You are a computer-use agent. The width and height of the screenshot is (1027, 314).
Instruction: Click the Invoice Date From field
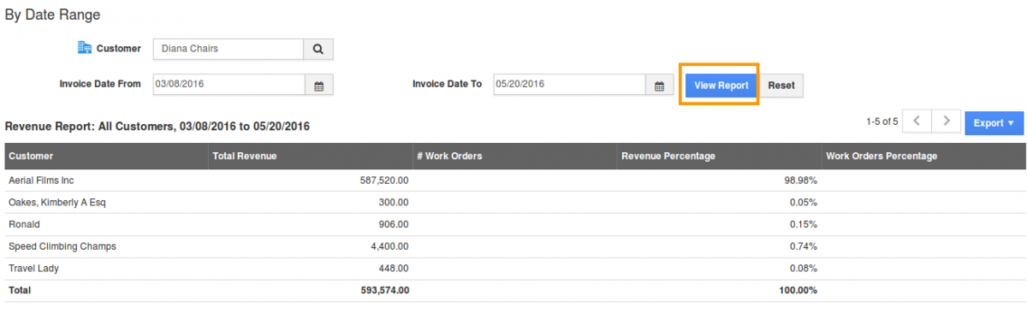(229, 85)
